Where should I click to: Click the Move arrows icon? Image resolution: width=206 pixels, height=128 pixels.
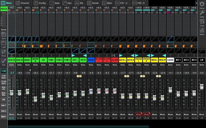tap(4, 52)
